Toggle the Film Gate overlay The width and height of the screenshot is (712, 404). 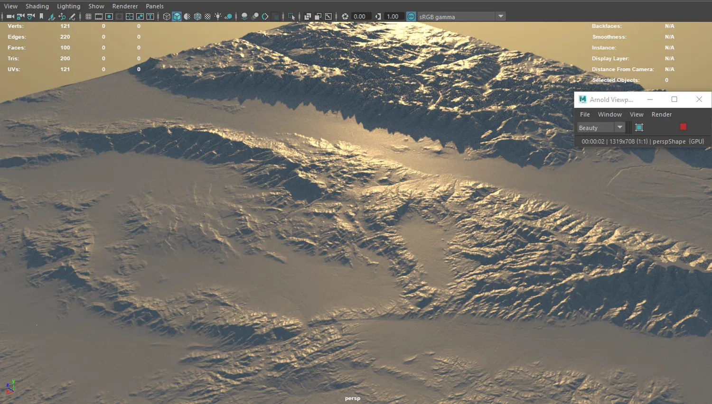point(99,17)
